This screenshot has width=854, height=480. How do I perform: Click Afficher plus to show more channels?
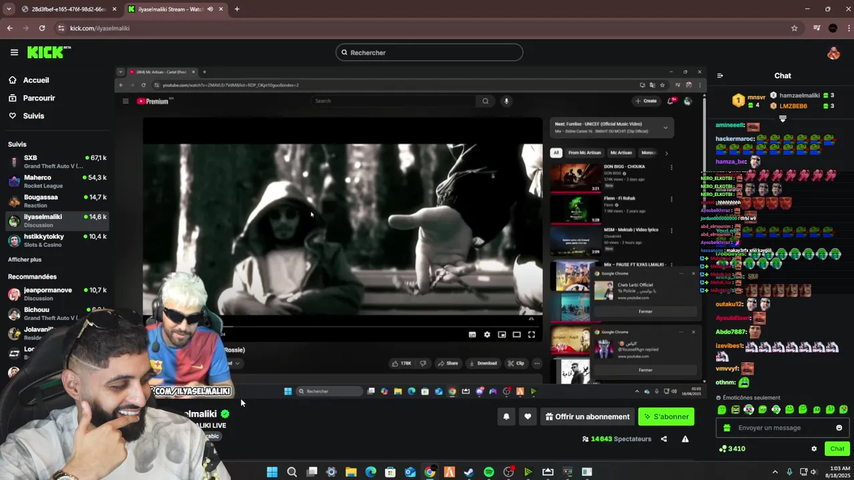25,259
